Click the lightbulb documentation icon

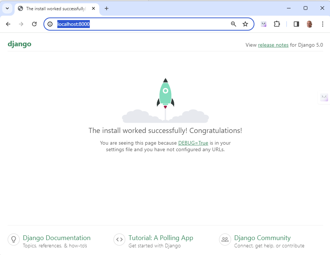14,239
